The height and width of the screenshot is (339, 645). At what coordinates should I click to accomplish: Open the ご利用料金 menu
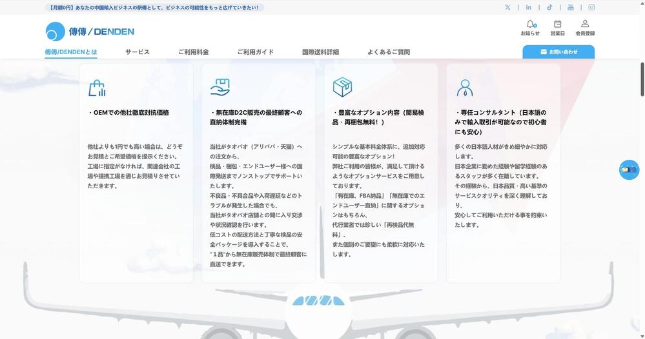(x=193, y=52)
